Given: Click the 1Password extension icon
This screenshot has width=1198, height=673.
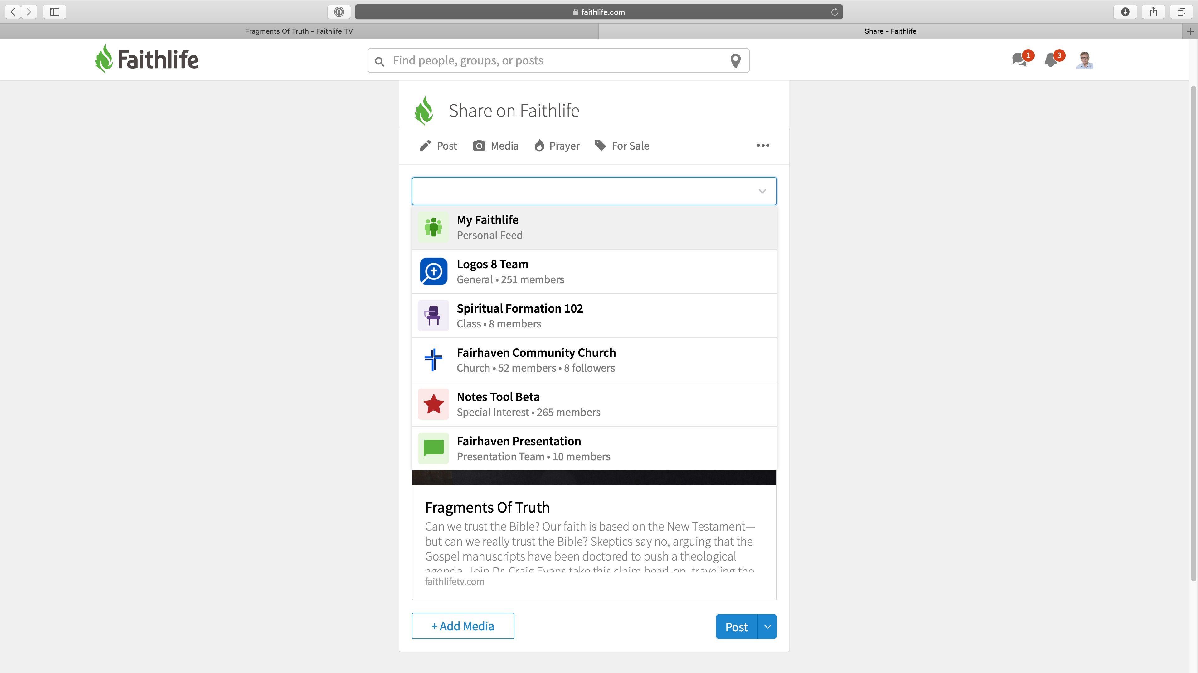Looking at the screenshot, I should click(x=339, y=12).
